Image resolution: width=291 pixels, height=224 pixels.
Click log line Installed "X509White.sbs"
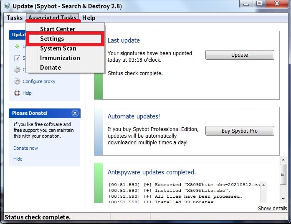click(x=170, y=191)
